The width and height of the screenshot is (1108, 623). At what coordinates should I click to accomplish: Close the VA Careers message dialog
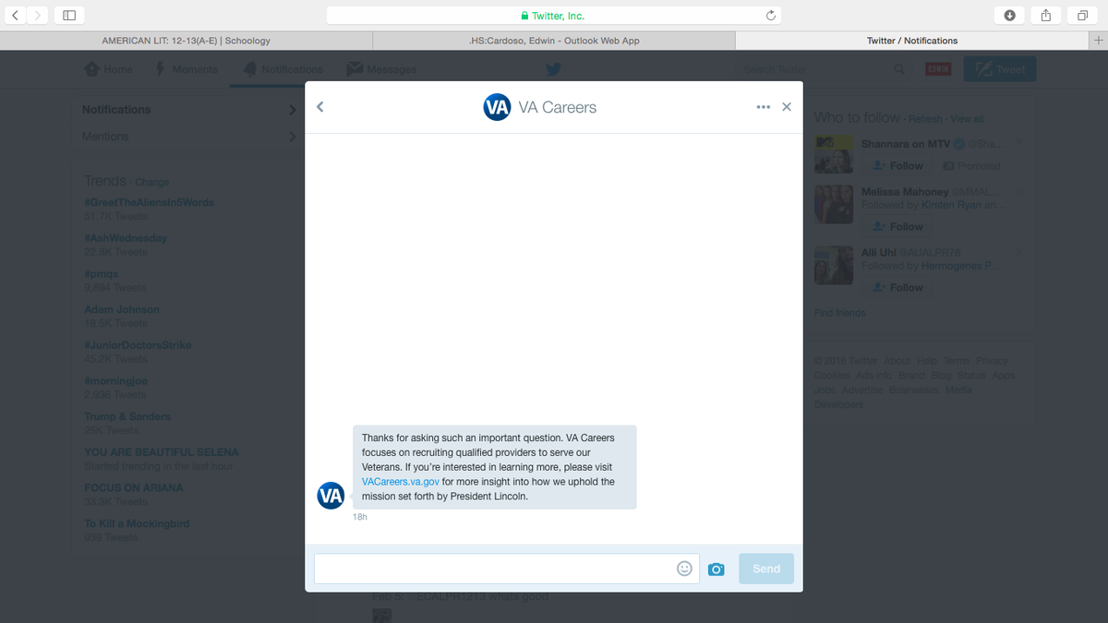pos(787,107)
